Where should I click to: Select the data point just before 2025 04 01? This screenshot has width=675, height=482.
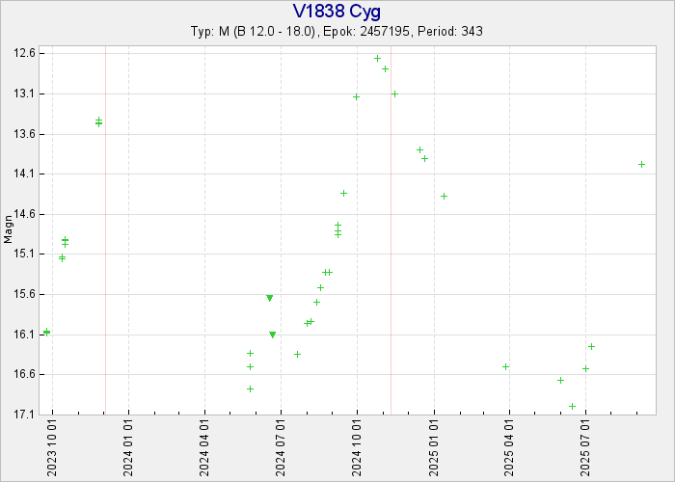click(506, 366)
